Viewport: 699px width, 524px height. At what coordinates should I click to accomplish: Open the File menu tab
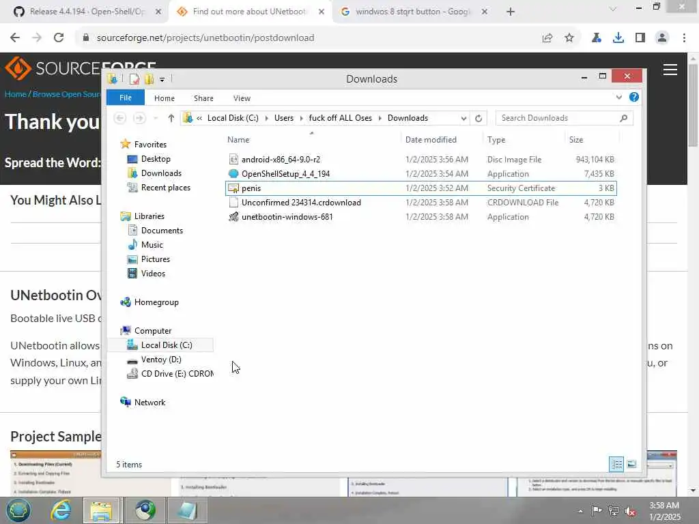coord(126,98)
